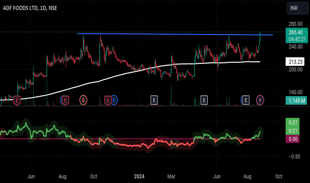
Task: Select the white moving average line
Action: click(x=130, y=73)
